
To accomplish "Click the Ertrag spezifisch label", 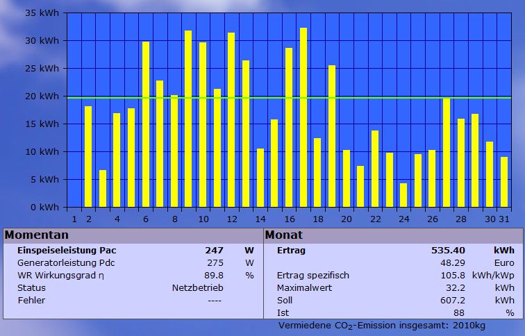I will click(x=312, y=276).
